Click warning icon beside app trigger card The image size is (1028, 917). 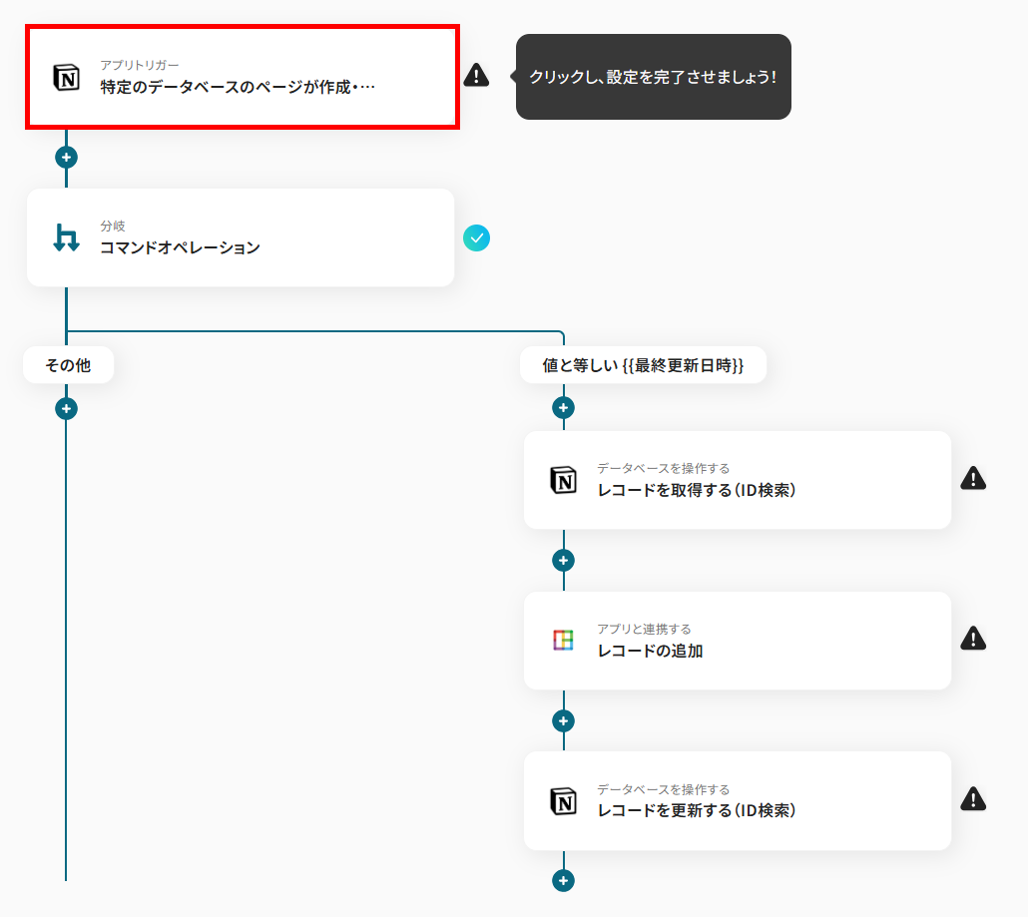476,75
